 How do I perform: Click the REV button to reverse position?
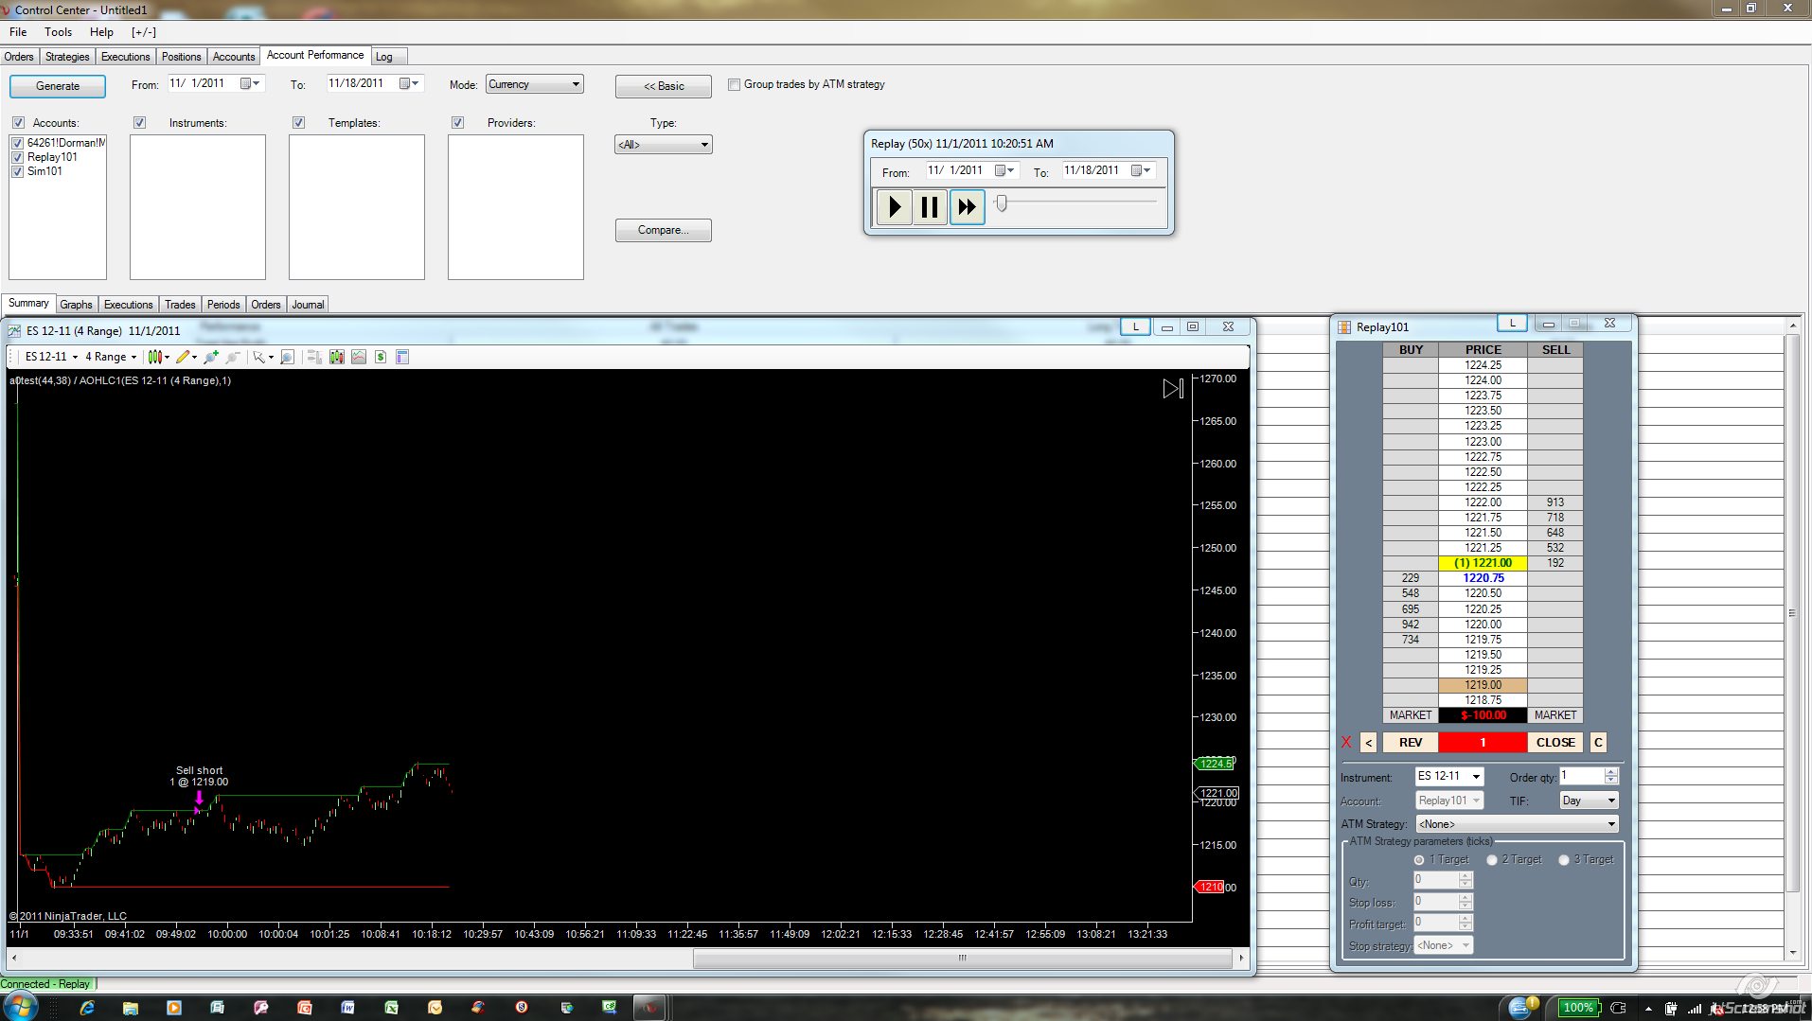pos(1411,743)
